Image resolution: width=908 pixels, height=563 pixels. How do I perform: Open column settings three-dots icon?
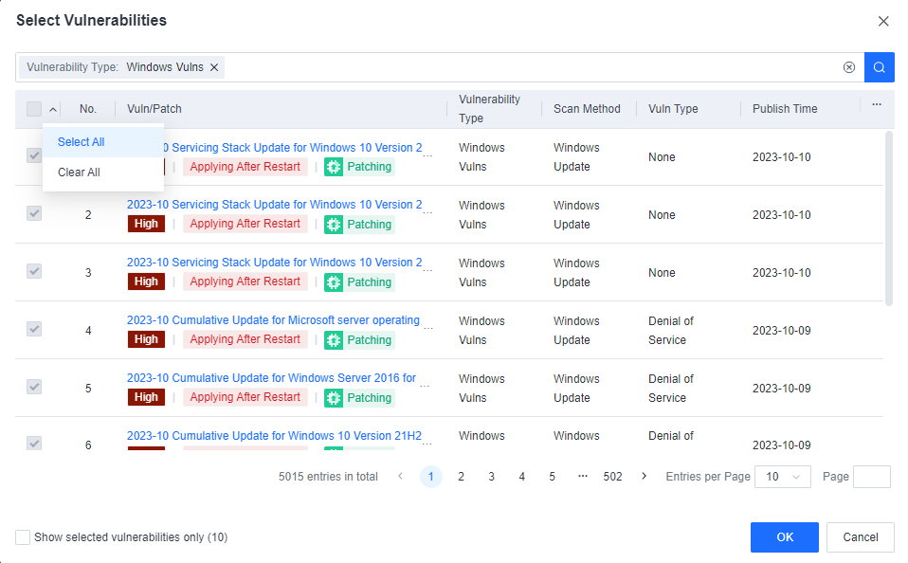877,105
